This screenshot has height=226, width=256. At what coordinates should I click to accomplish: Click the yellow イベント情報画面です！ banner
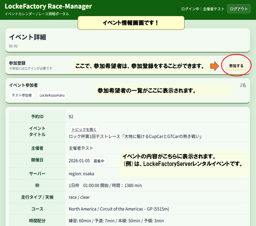click(x=131, y=23)
